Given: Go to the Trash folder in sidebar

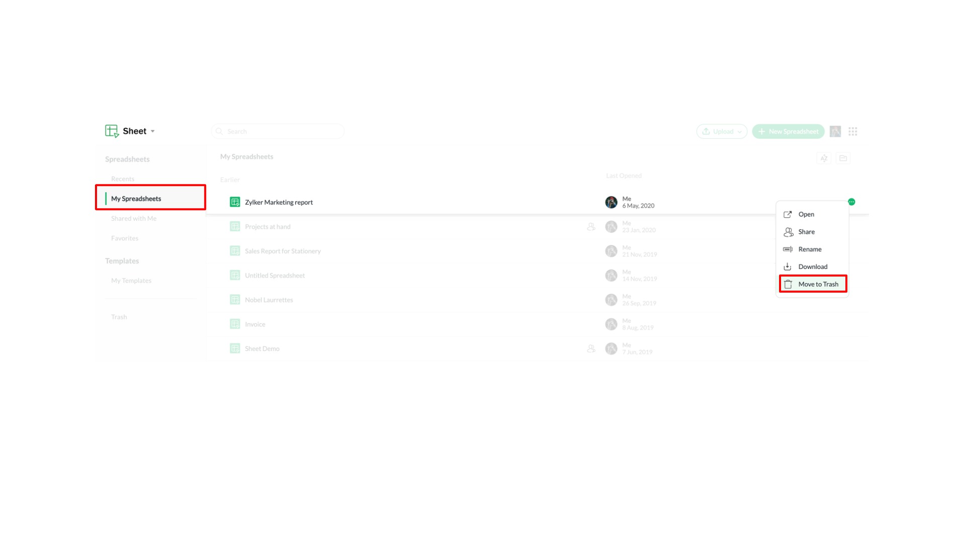Looking at the screenshot, I should point(119,317).
